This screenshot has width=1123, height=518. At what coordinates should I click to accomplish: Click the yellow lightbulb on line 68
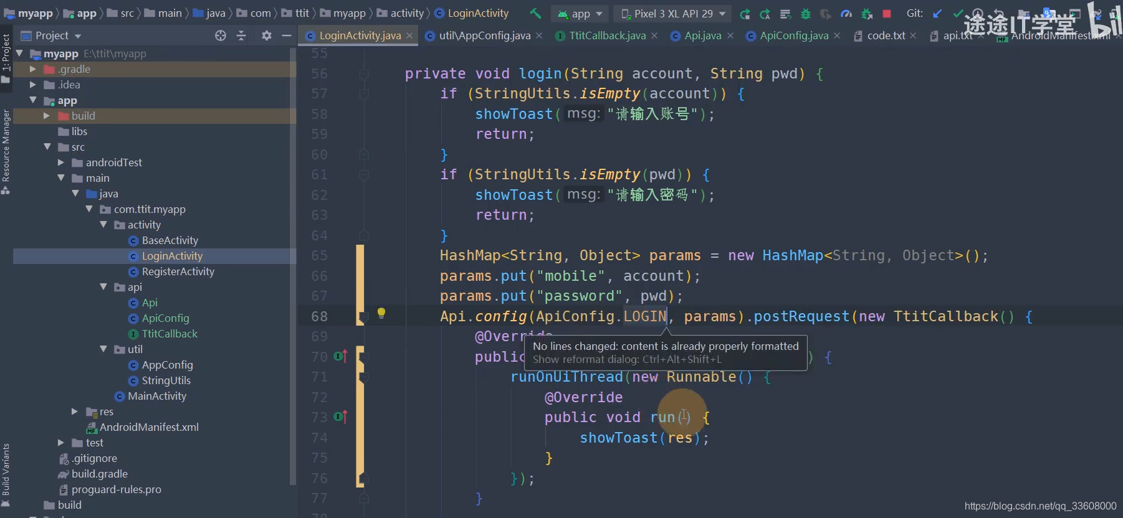tap(381, 313)
